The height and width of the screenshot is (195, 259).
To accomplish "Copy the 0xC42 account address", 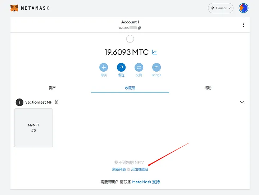I will pyautogui.click(x=139, y=28).
